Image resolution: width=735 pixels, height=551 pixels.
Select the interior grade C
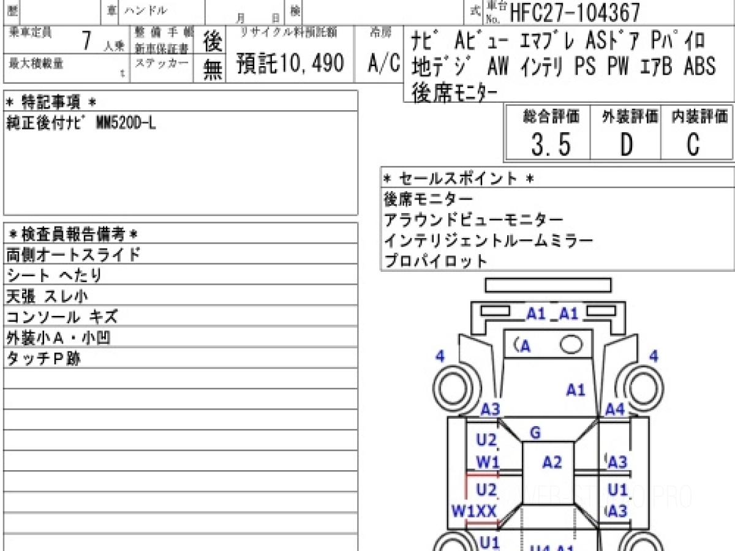pos(693,145)
